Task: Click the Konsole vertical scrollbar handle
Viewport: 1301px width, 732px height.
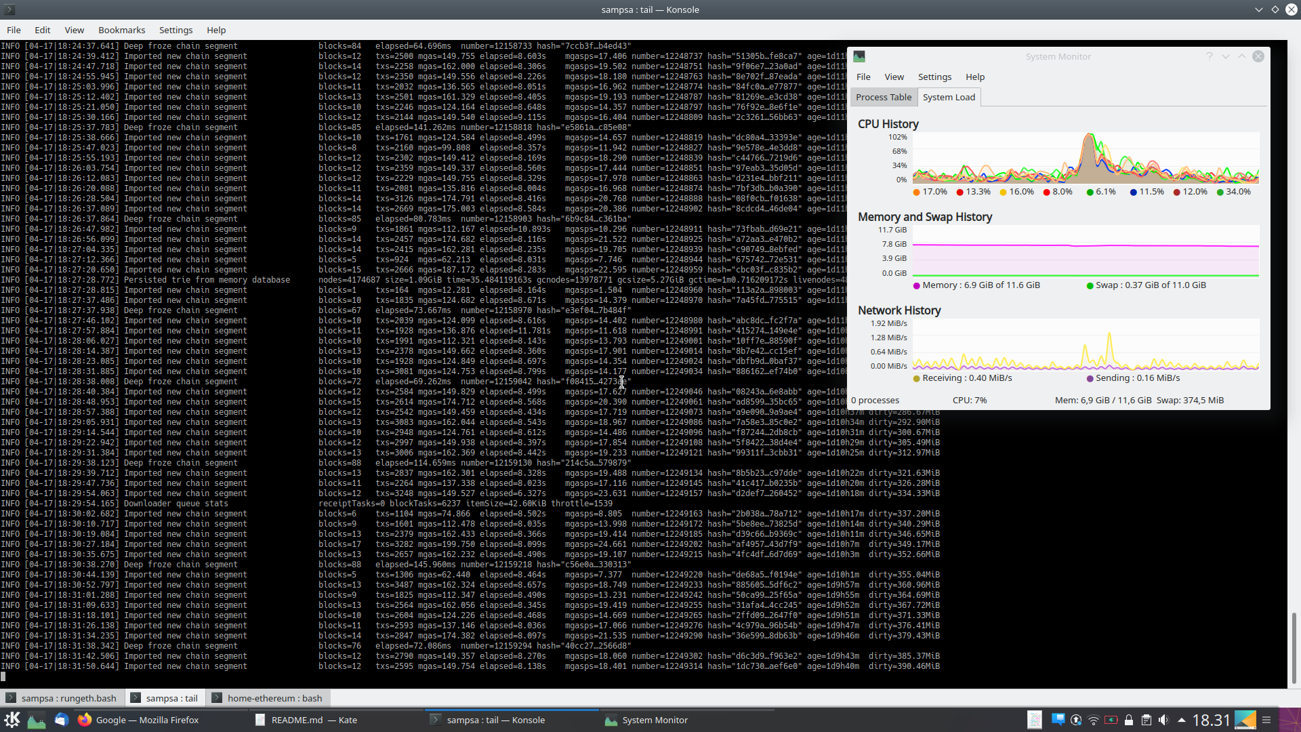Action: pyautogui.click(x=1294, y=647)
